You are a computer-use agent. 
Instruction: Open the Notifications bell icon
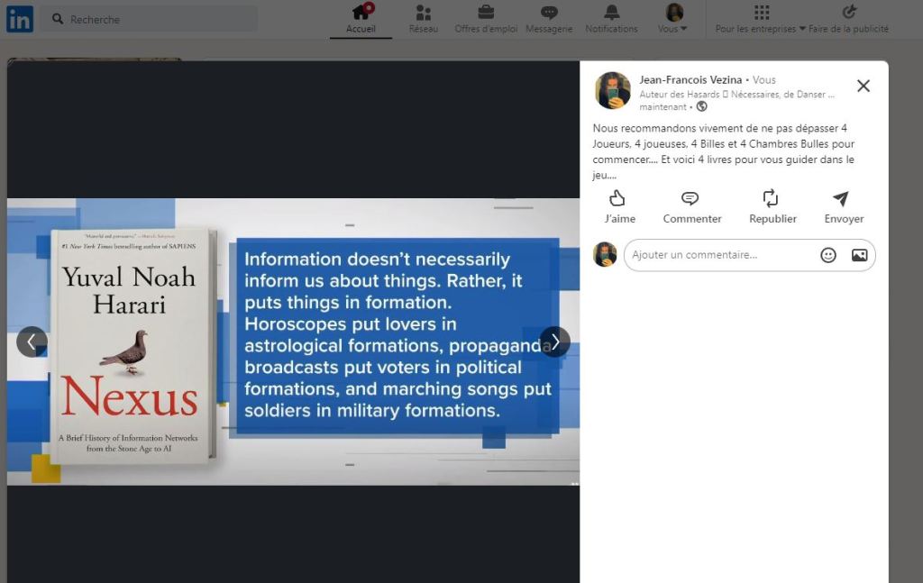[612, 12]
